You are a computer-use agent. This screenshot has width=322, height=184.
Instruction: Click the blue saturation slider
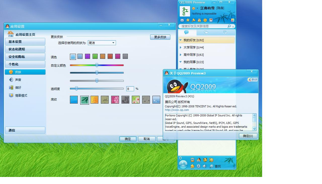(x=97, y=73)
